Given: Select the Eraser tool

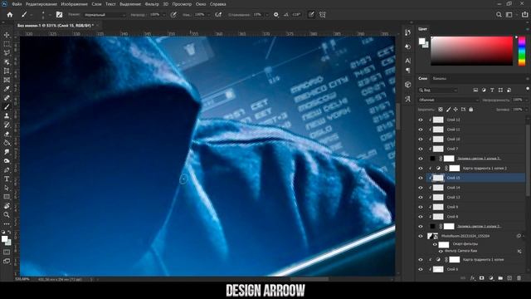Looking at the screenshot, I should coord(7,134).
